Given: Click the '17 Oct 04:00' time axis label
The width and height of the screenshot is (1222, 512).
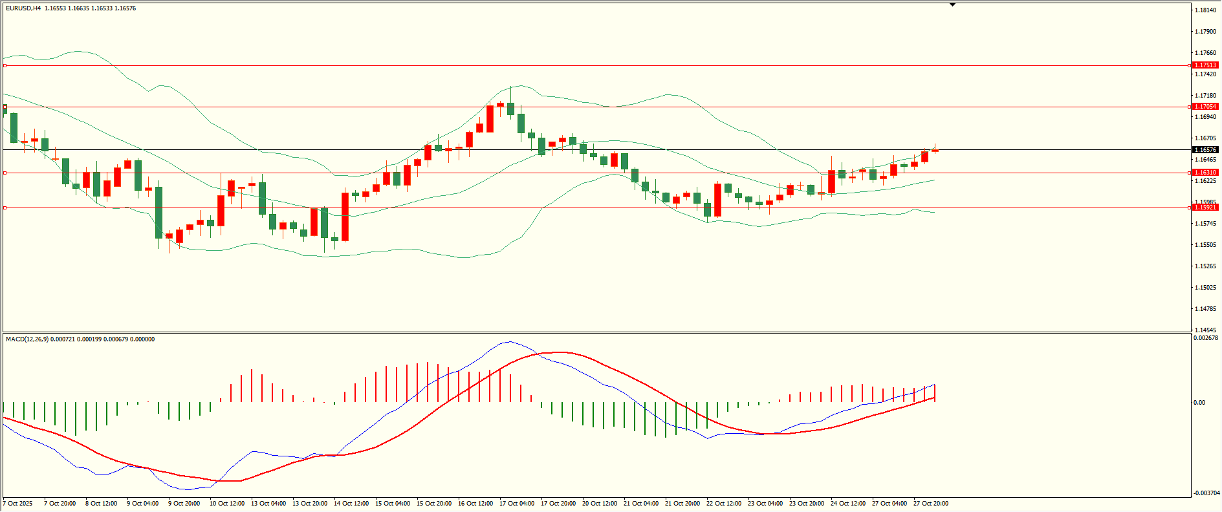Looking at the screenshot, I should 517,504.
